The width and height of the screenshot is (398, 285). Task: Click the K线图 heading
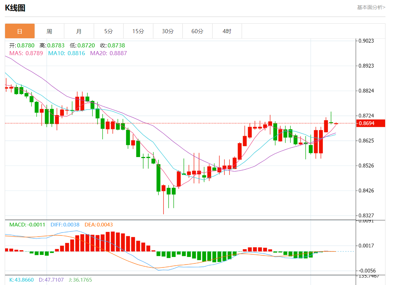coord(15,8)
